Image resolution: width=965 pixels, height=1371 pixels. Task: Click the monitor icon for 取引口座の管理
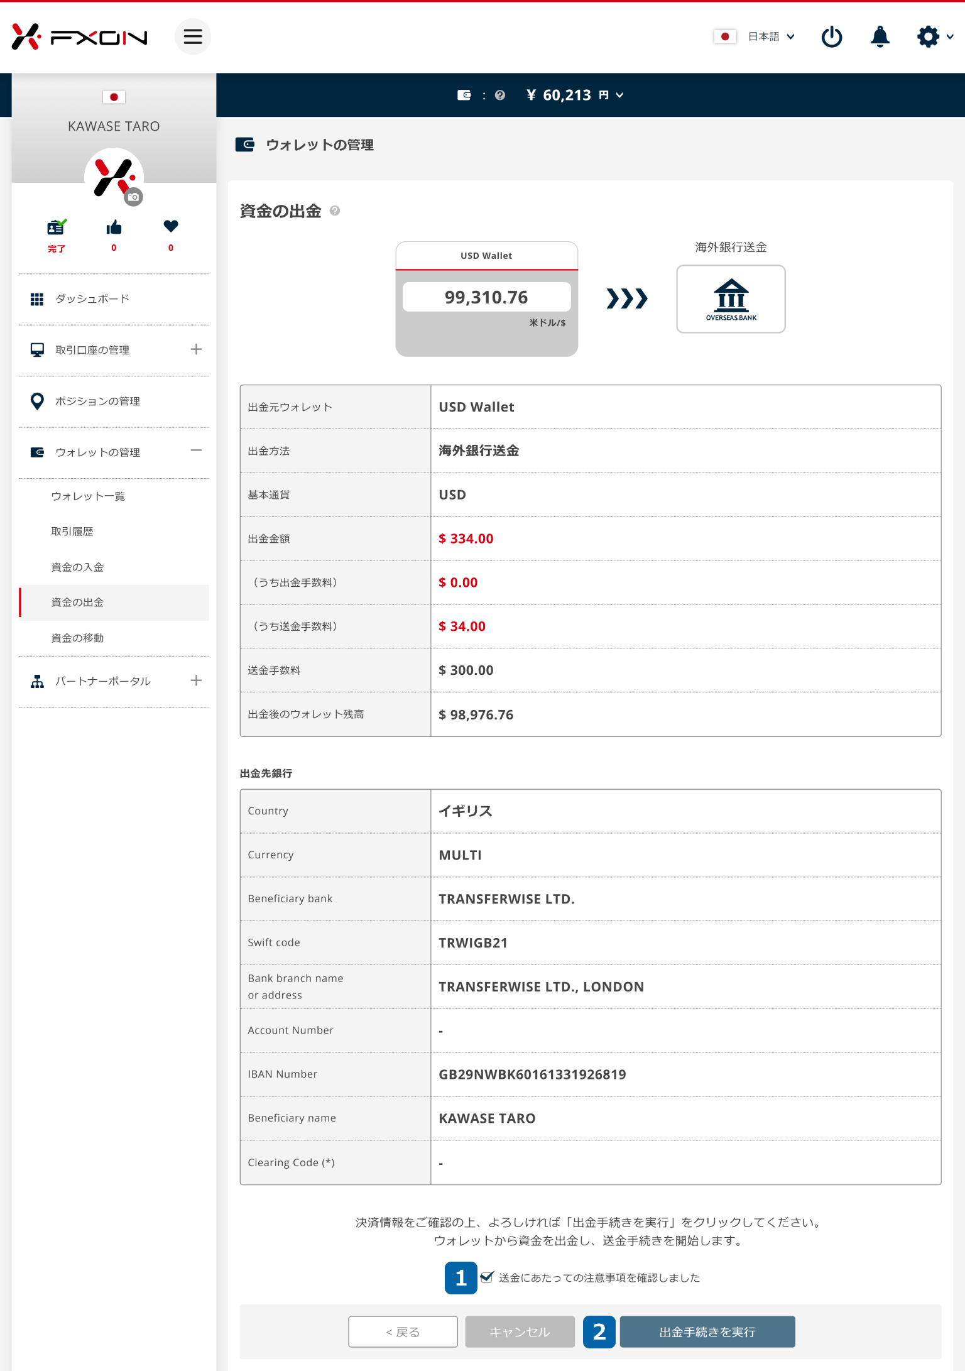(x=37, y=350)
